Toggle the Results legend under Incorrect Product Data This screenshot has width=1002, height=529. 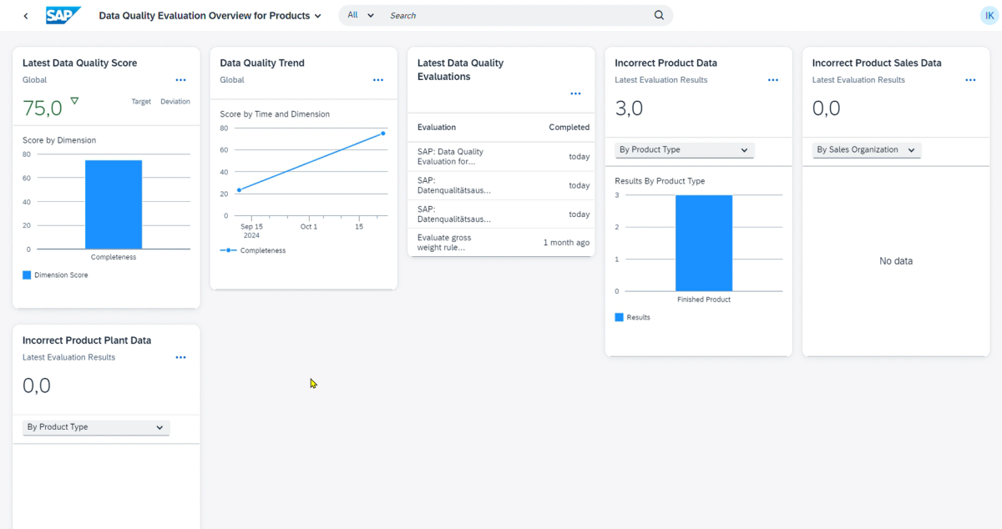tap(632, 316)
